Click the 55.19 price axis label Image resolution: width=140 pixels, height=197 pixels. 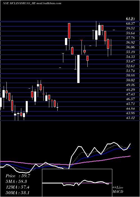(x=130, y=52)
